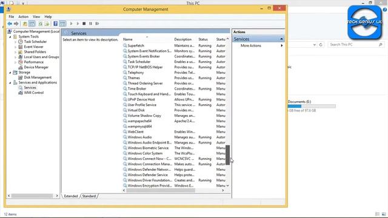Expand the Event Viewer tree node
Image resolution: width=388 pixels, height=218 pixels.
pos(15,47)
